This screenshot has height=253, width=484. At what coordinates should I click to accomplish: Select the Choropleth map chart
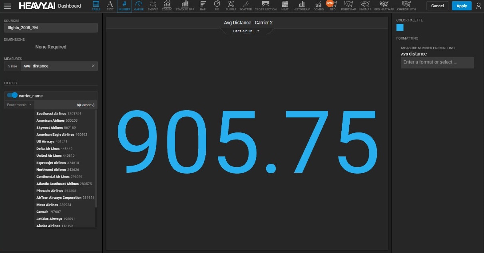(406, 6)
